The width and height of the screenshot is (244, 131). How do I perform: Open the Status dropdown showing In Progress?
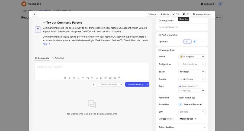192,57
